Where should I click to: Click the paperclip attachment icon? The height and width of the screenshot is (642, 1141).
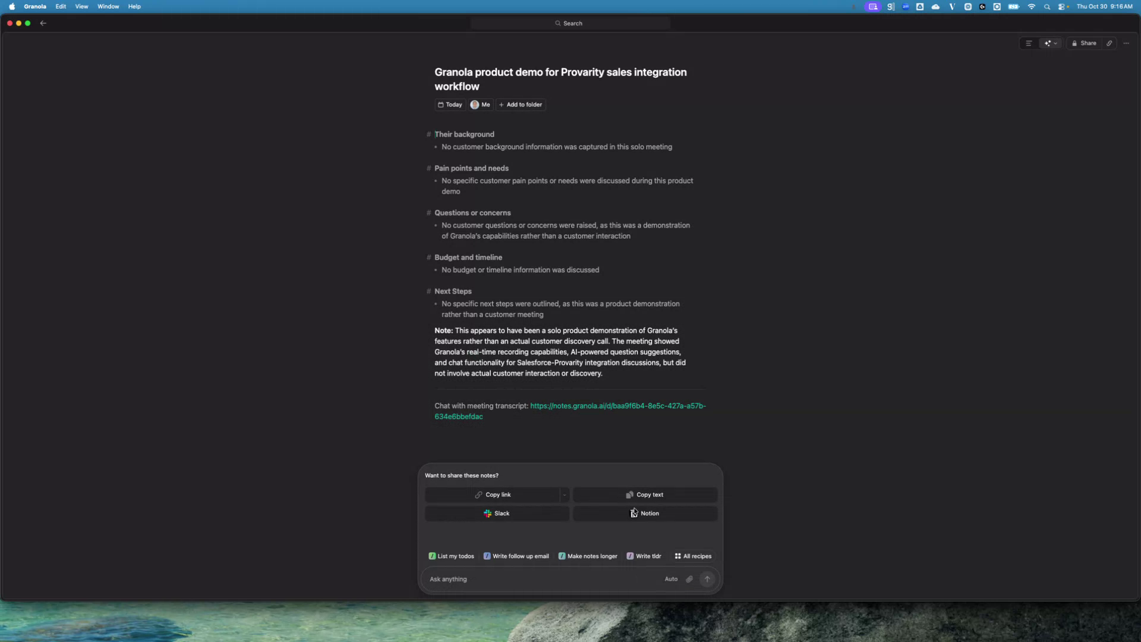coord(689,579)
